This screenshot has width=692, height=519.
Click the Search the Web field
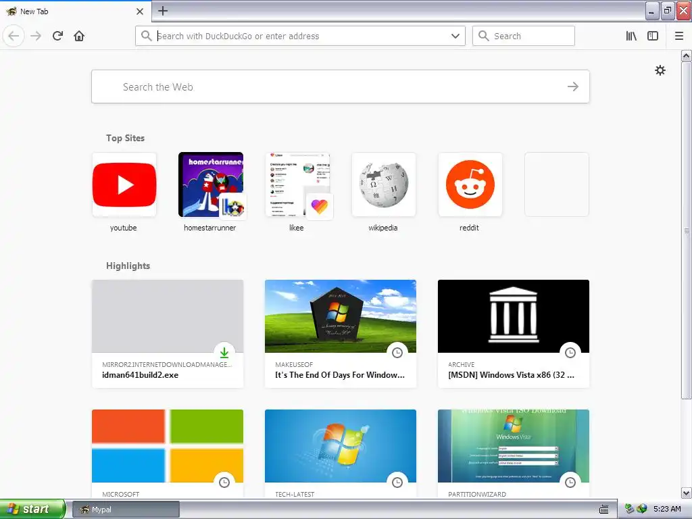coord(341,86)
